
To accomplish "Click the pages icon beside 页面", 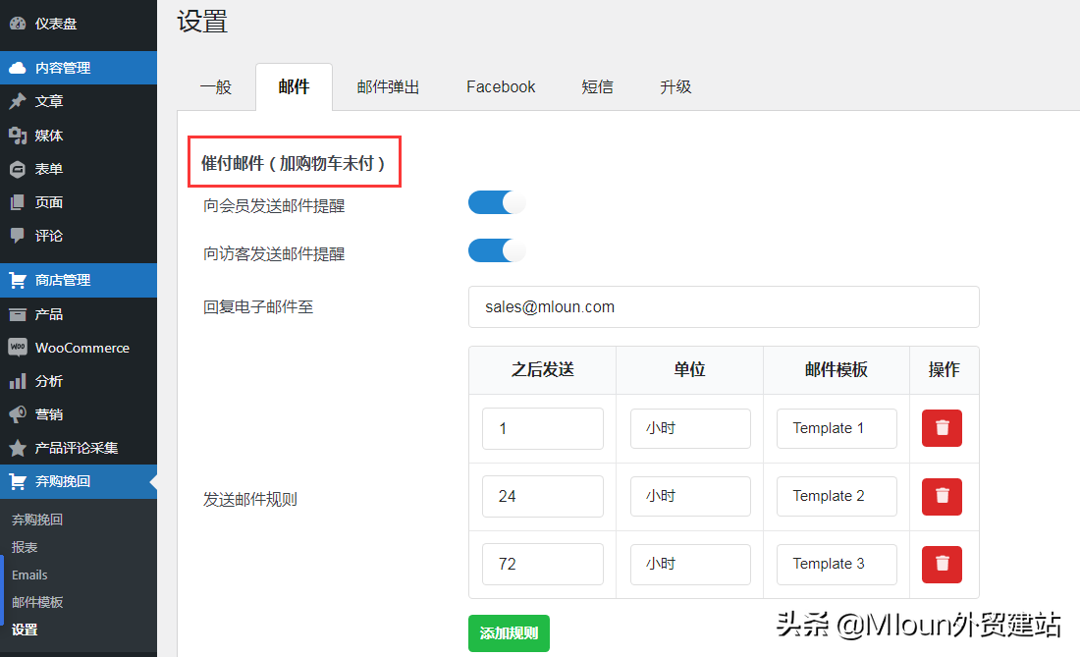I will pyautogui.click(x=18, y=202).
